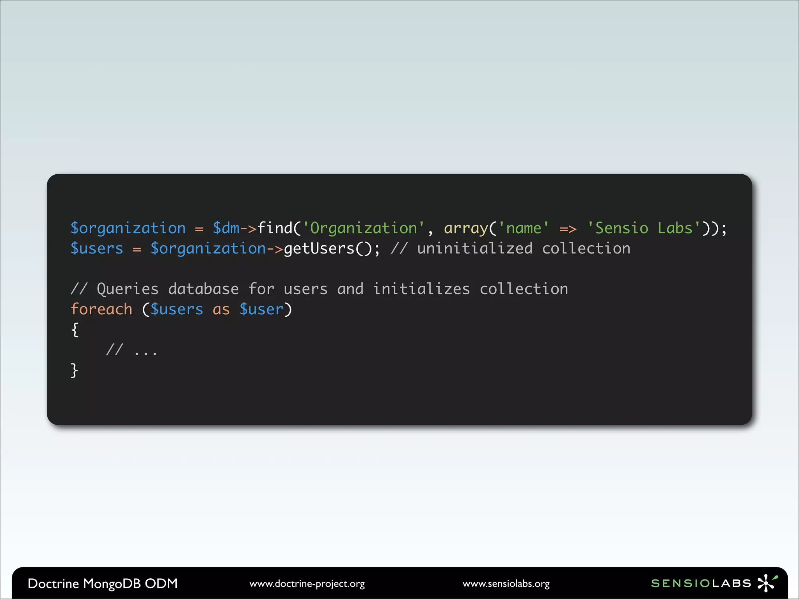Click the closing curly brace
Screen dimensions: 799x599
coord(74,370)
